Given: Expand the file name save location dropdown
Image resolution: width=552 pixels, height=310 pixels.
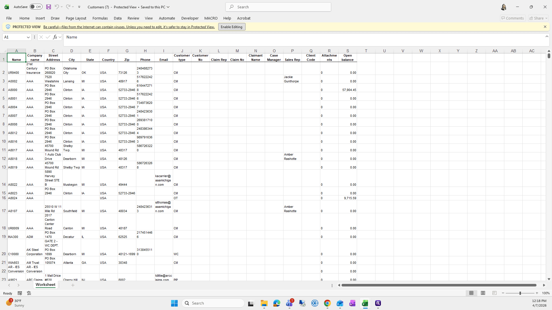Looking at the screenshot, I should [x=168, y=7].
